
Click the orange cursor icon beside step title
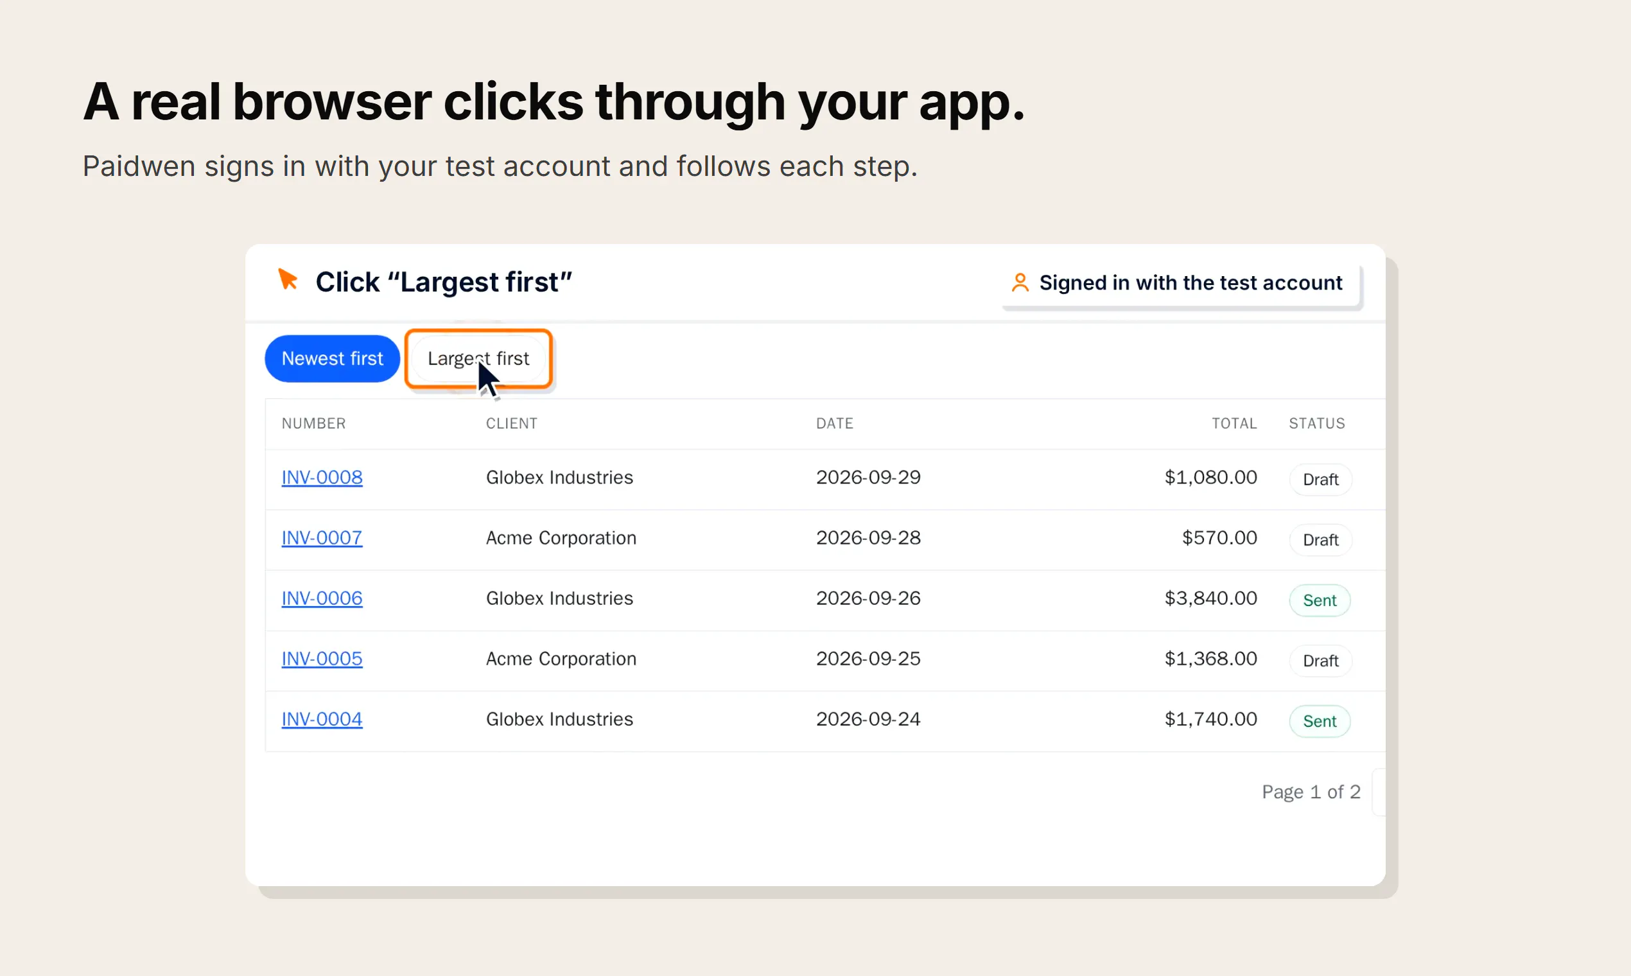tap(288, 279)
